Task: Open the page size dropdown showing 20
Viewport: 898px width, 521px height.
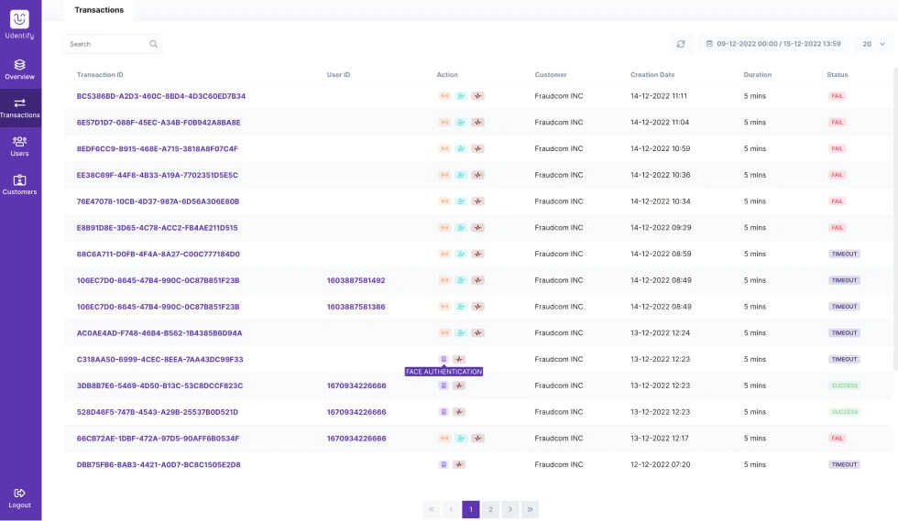Action: (873, 44)
